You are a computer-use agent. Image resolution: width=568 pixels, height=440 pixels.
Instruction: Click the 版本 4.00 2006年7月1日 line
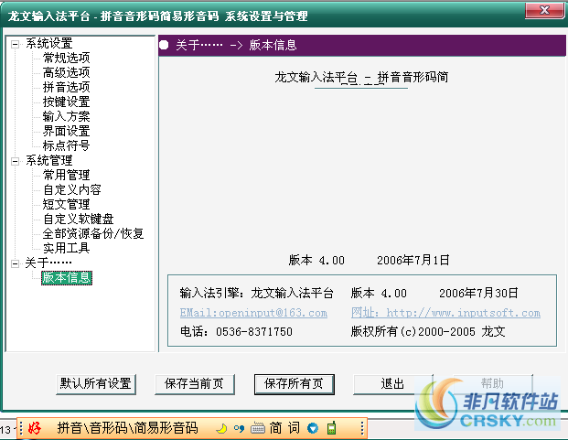370,260
